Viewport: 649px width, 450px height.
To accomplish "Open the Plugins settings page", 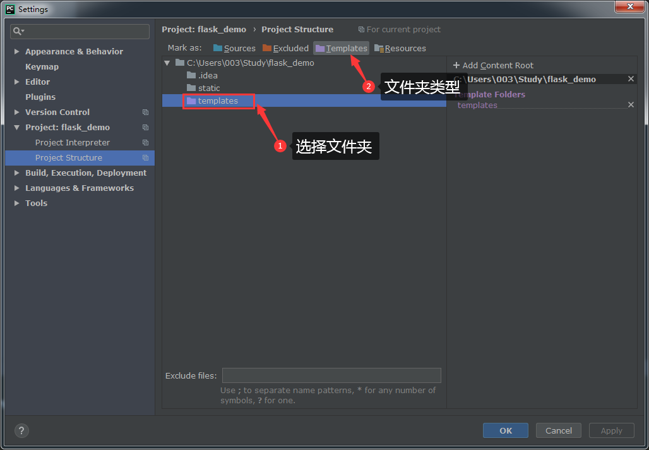I will point(40,97).
